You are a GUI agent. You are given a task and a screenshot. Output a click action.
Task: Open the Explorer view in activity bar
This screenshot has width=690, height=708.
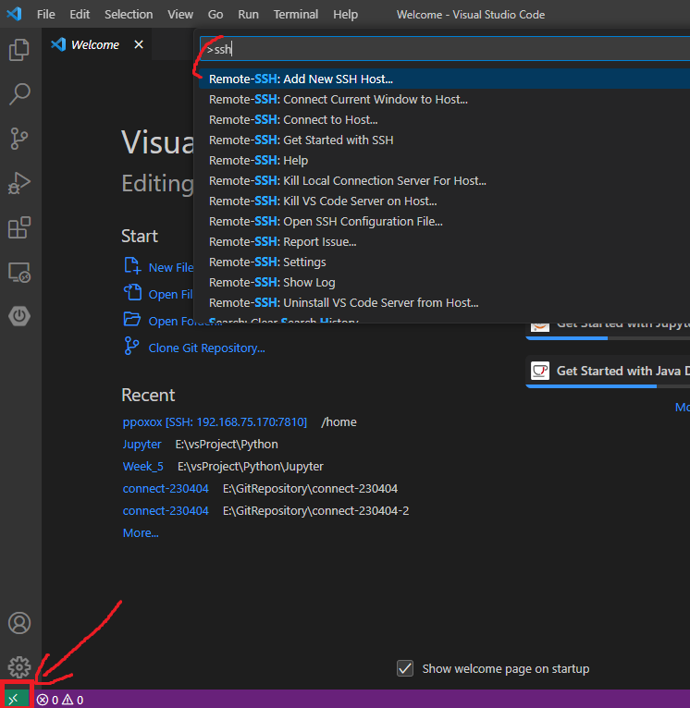point(19,50)
